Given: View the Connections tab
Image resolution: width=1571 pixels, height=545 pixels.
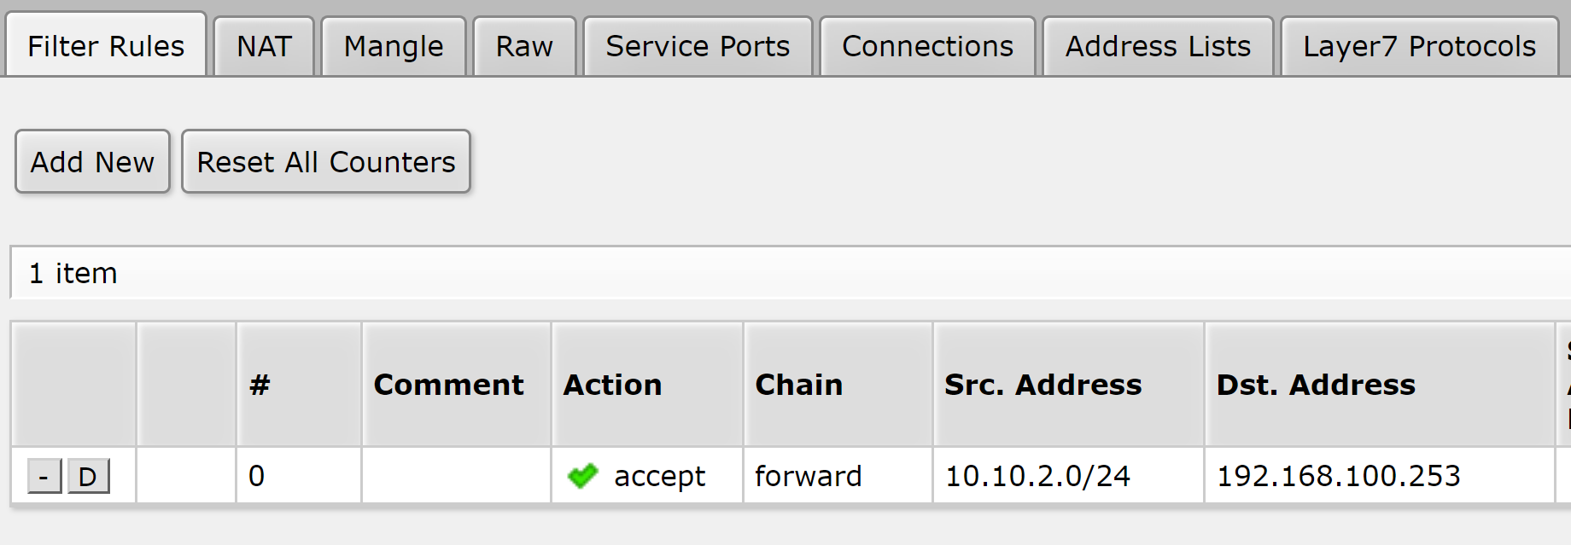Looking at the screenshot, I should (x=927, y=46).
